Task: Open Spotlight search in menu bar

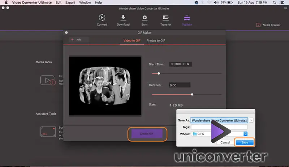Action: [x=275, y=3]
